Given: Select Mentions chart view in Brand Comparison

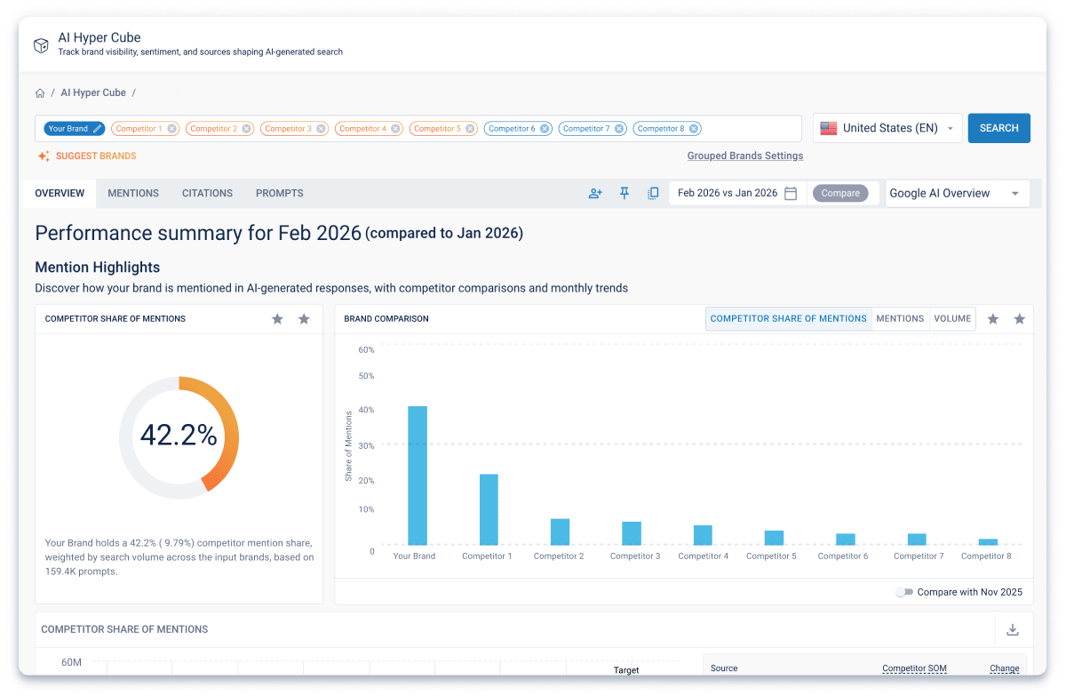Looking at the screenshot, I should [x=900, y=318].
